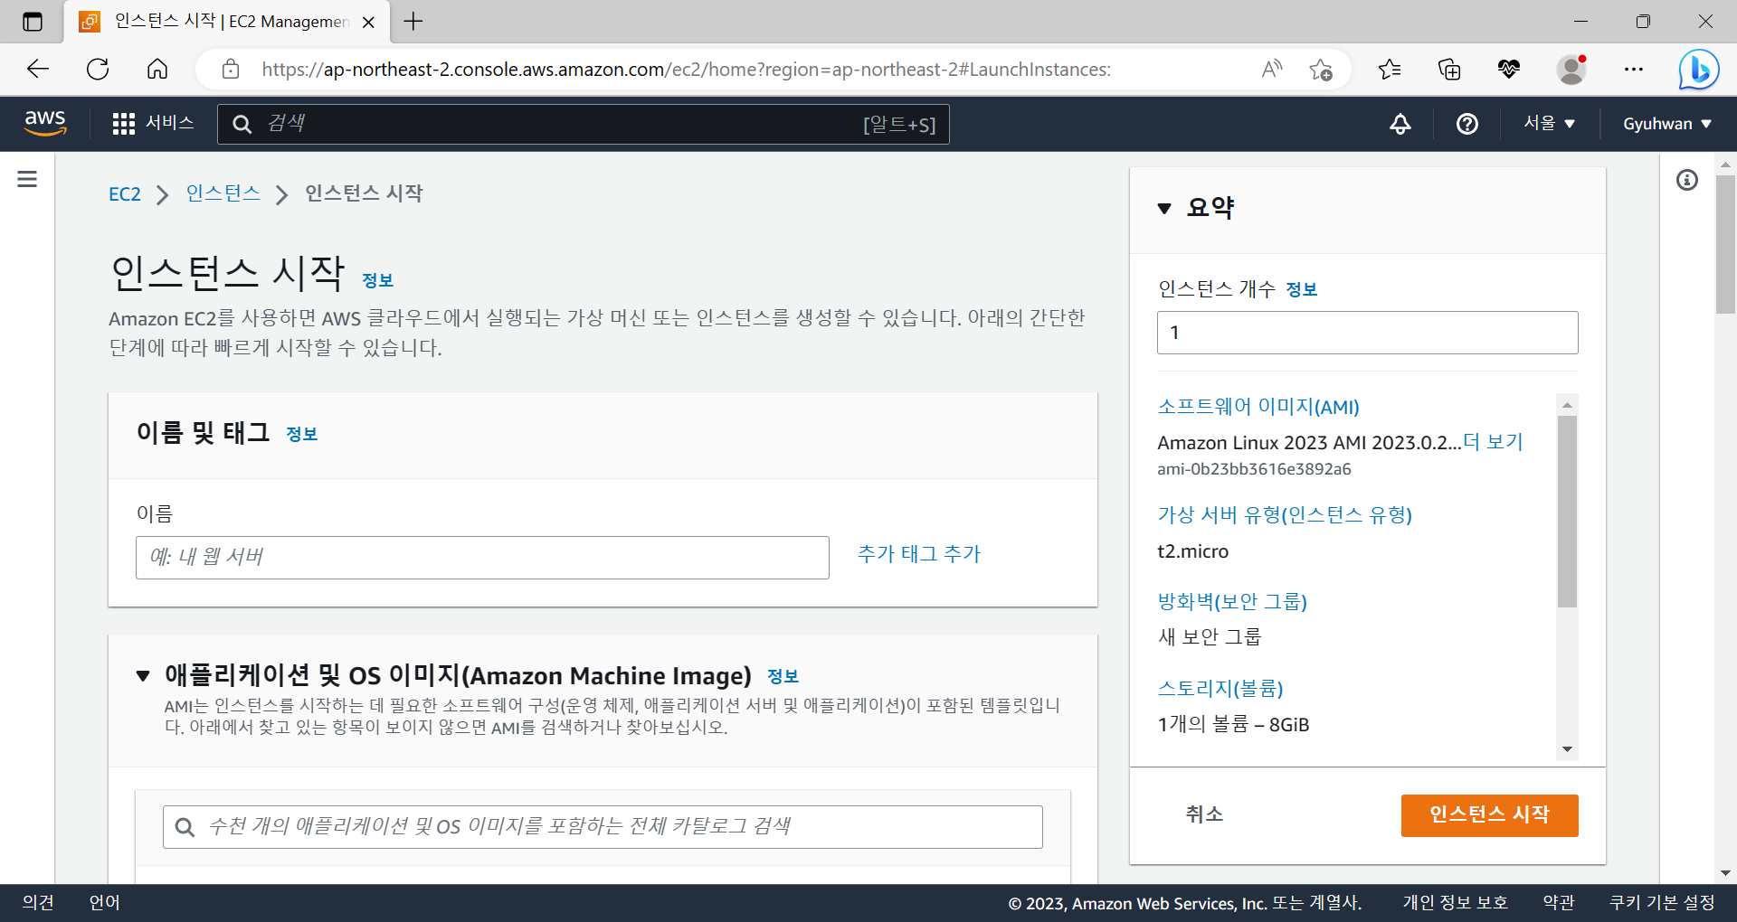Select the 인스턴스 시작 EC2 browser tab
1737x922 pixels.
tap(227, 22)
